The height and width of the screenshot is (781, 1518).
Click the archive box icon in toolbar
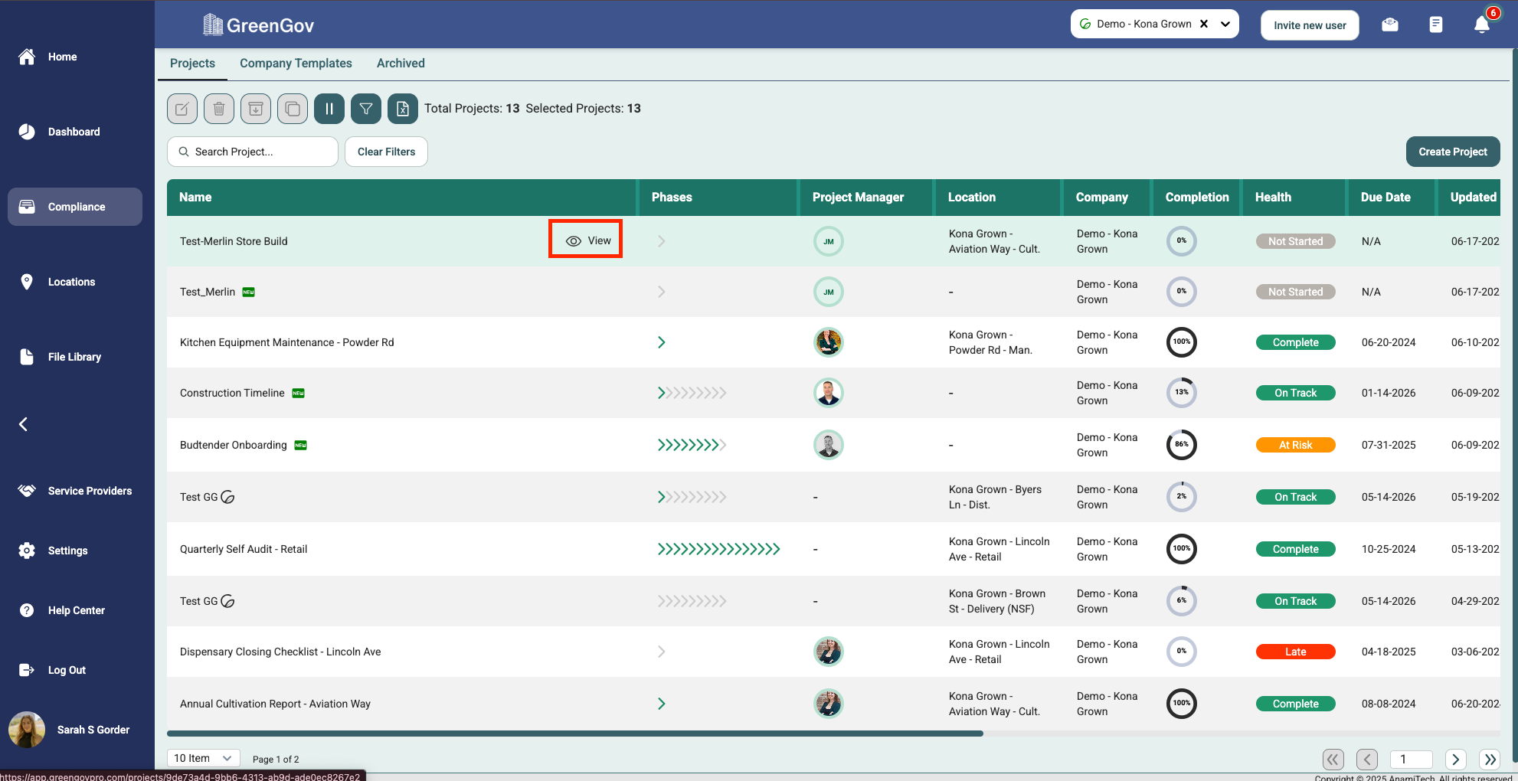click(256, 109)
